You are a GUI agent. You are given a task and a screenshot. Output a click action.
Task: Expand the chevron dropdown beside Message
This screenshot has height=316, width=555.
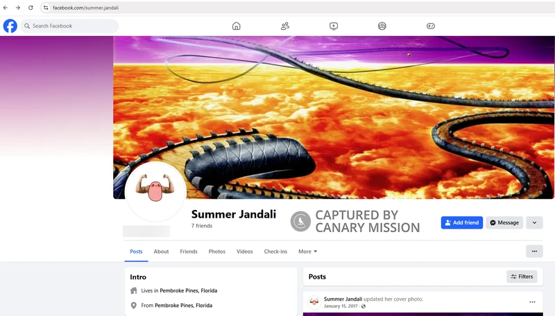(x=534, y=222)
